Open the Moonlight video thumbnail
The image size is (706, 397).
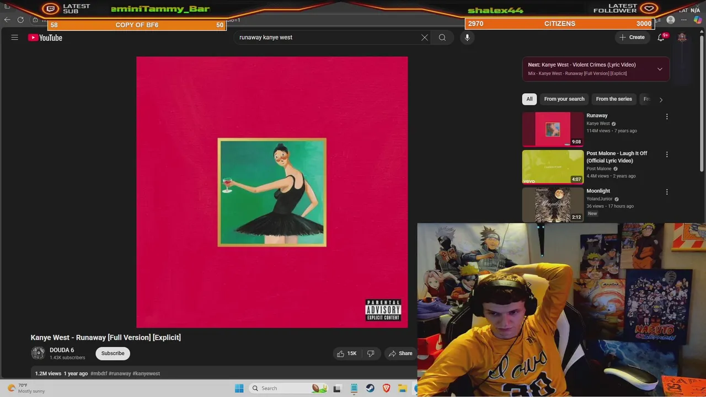click(553, 204)
